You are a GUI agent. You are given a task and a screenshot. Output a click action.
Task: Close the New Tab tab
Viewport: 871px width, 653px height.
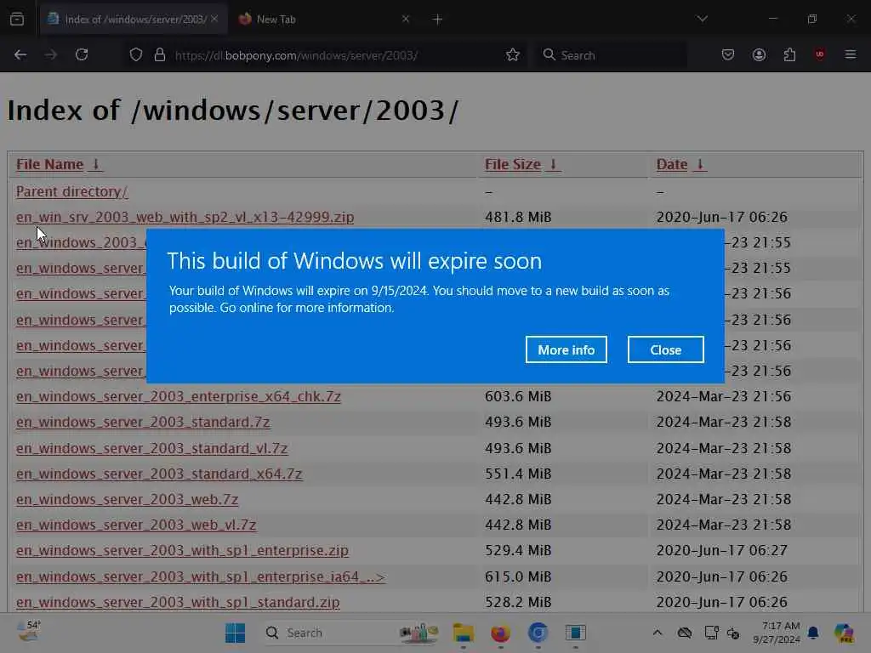406,19
